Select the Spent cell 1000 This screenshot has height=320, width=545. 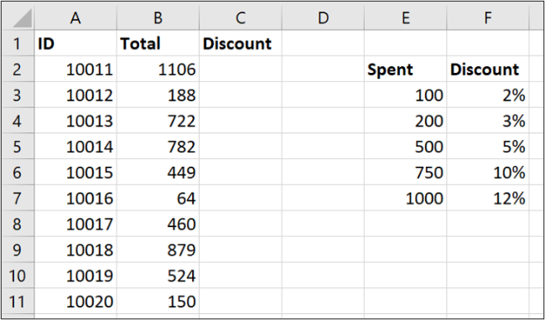coord(405,198)
